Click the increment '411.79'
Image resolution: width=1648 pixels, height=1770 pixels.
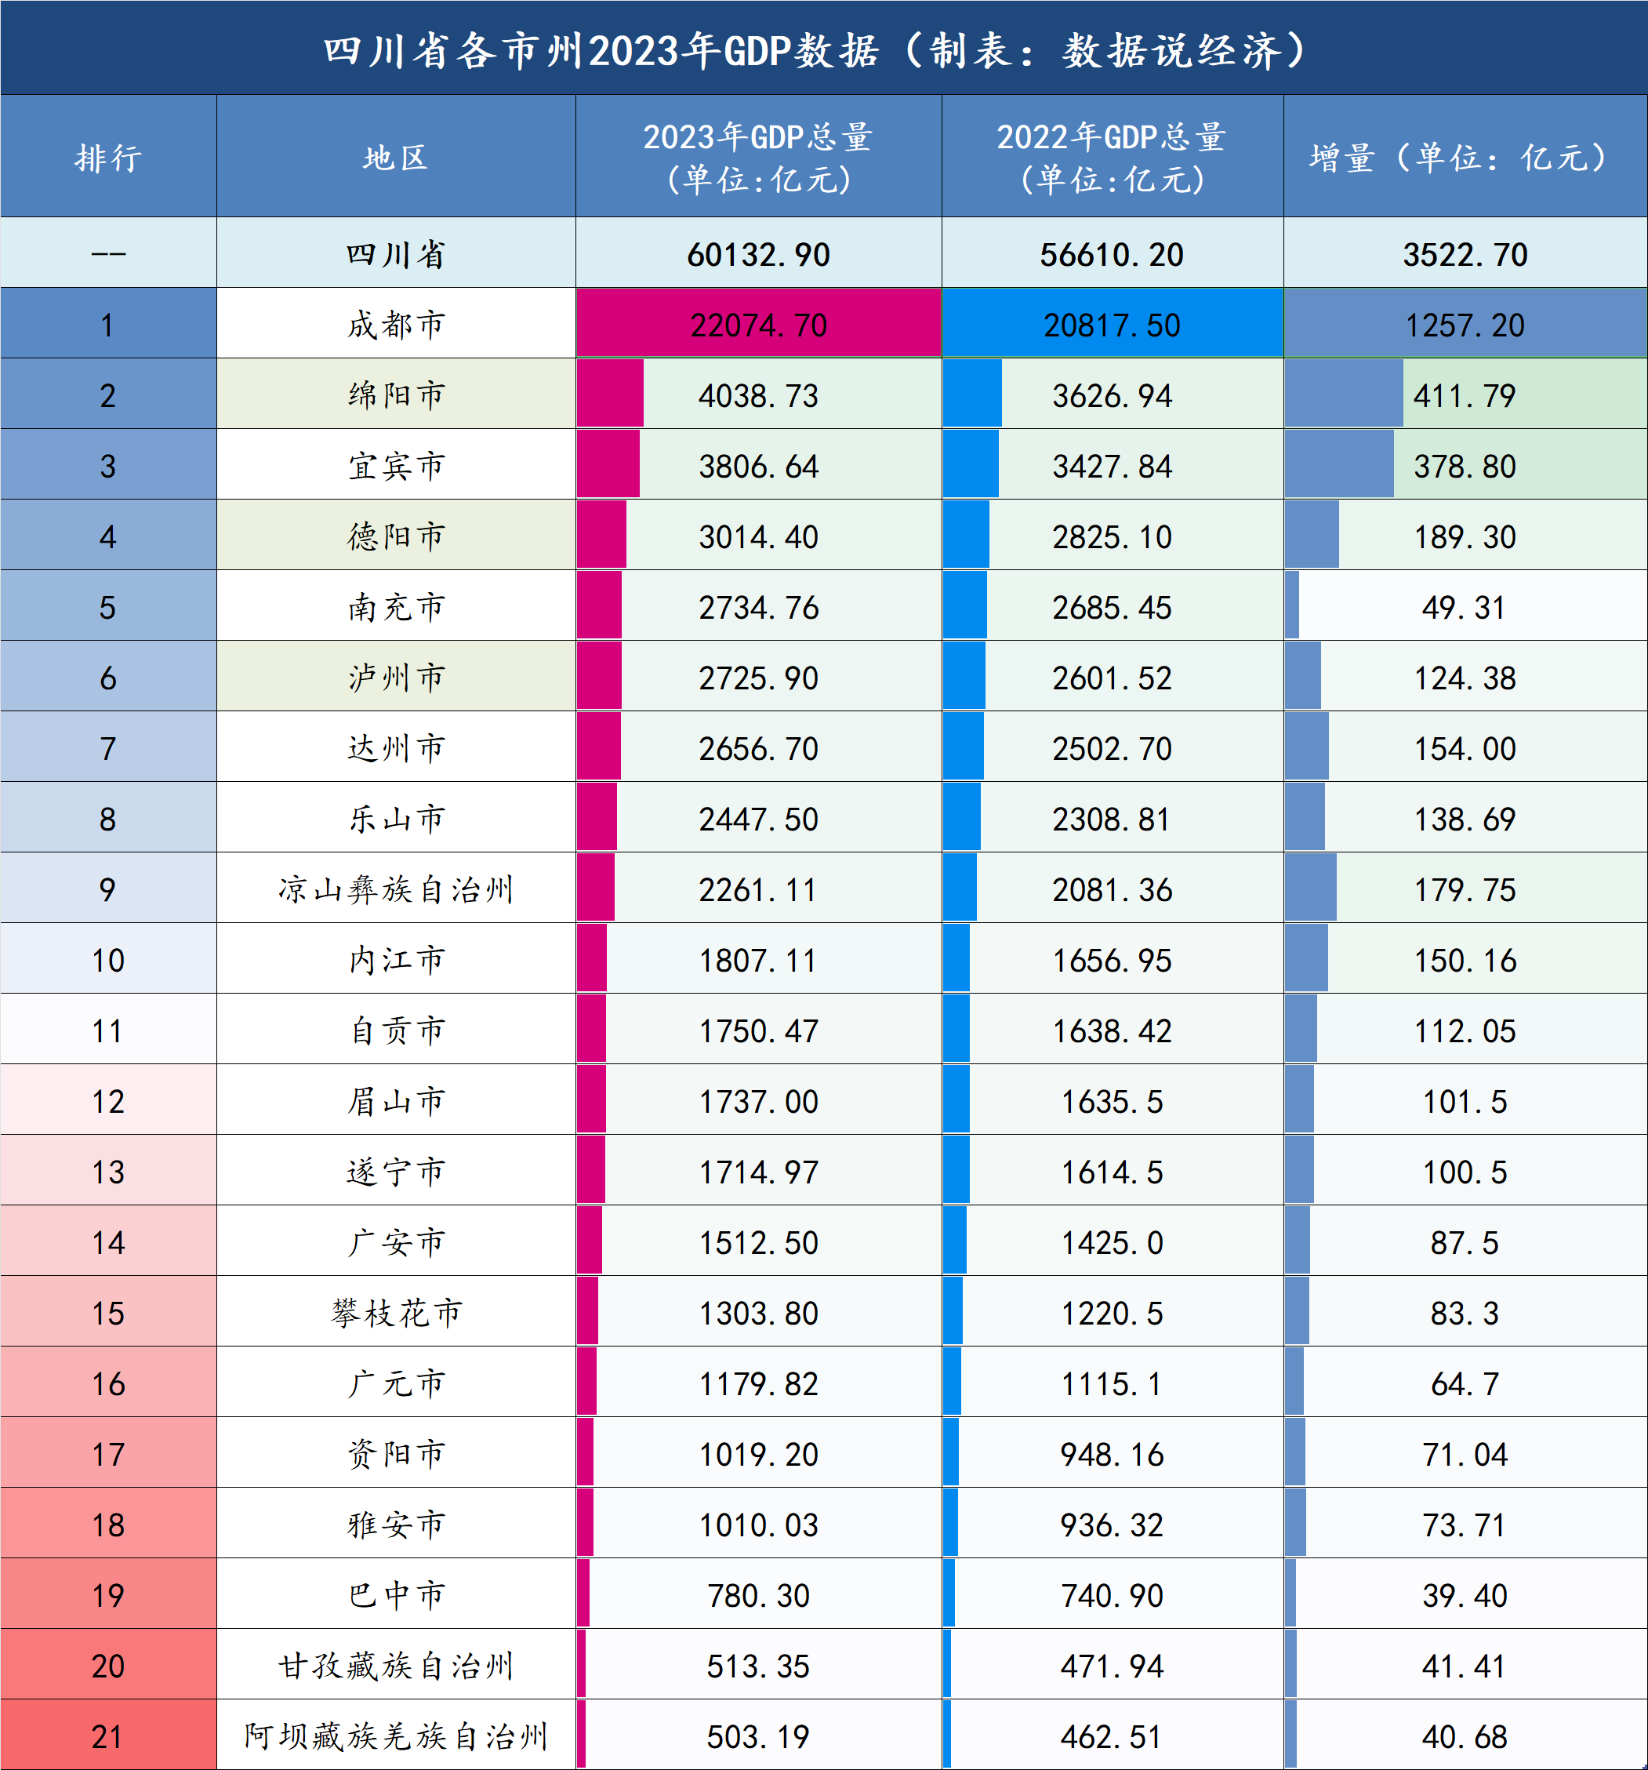[x=1465, y=395]
